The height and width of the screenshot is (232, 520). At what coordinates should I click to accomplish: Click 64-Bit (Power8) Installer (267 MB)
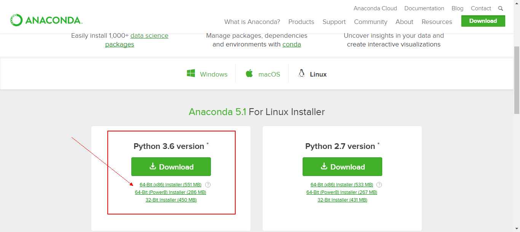(x=342, y=192)
